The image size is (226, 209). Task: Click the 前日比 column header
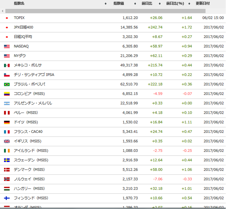(147, 3)
